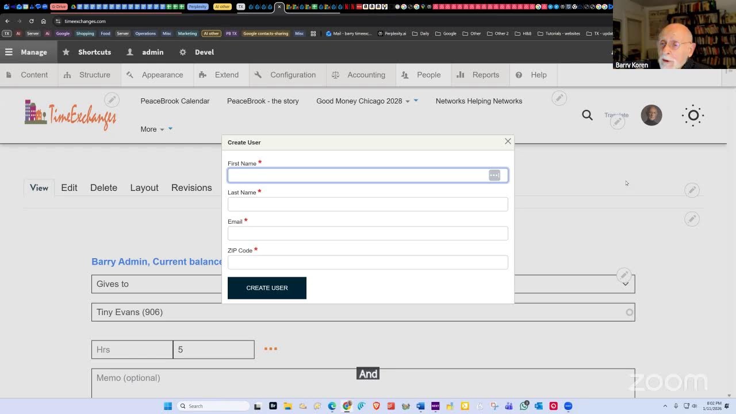Screen dimensions: 736x414
Task: Reload the browser page
Action: click(x=31, y=21)
